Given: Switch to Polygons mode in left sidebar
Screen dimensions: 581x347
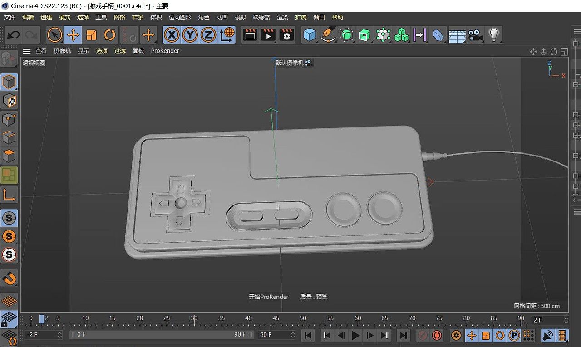Looking at the screenshot, I should [9, 156].
